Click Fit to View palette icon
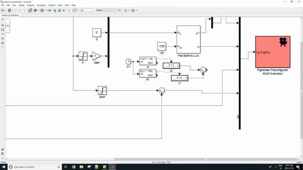303x170 pixels. (x=2, y=30)
